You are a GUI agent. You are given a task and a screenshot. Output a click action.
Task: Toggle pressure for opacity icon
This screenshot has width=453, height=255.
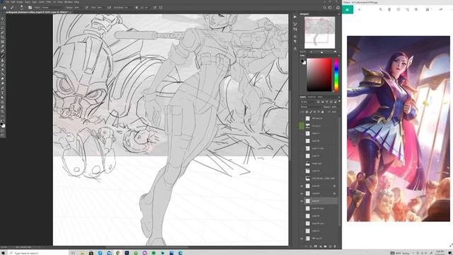click(86, 8)
